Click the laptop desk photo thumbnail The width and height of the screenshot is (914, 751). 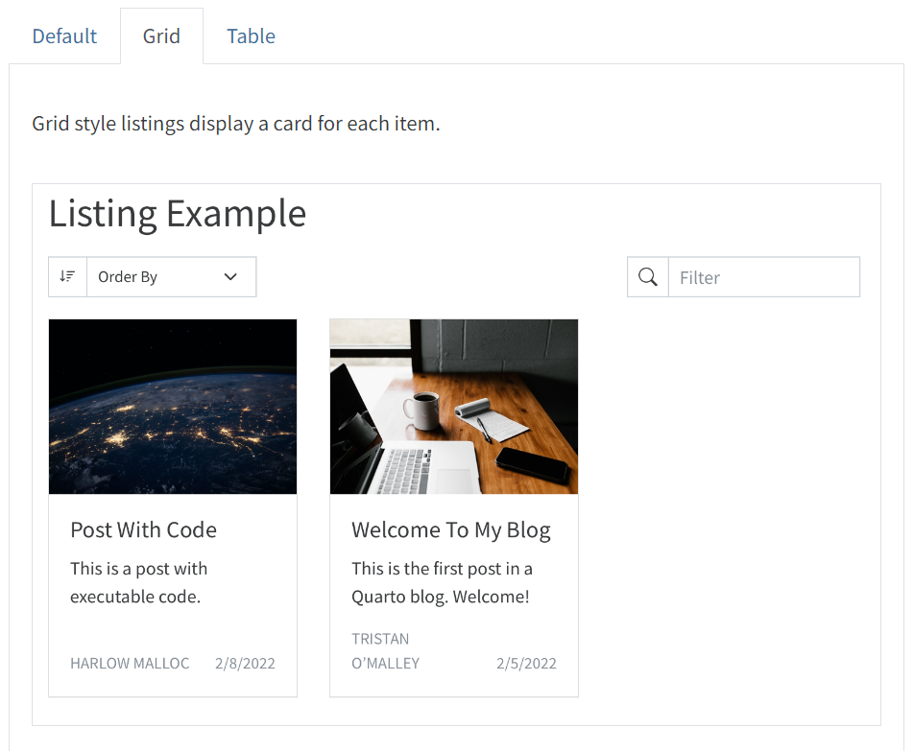click(x=453, y=407)
